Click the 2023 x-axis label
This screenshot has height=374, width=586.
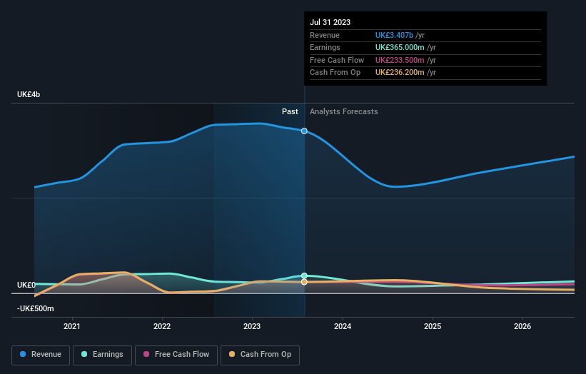click(252, 327)
